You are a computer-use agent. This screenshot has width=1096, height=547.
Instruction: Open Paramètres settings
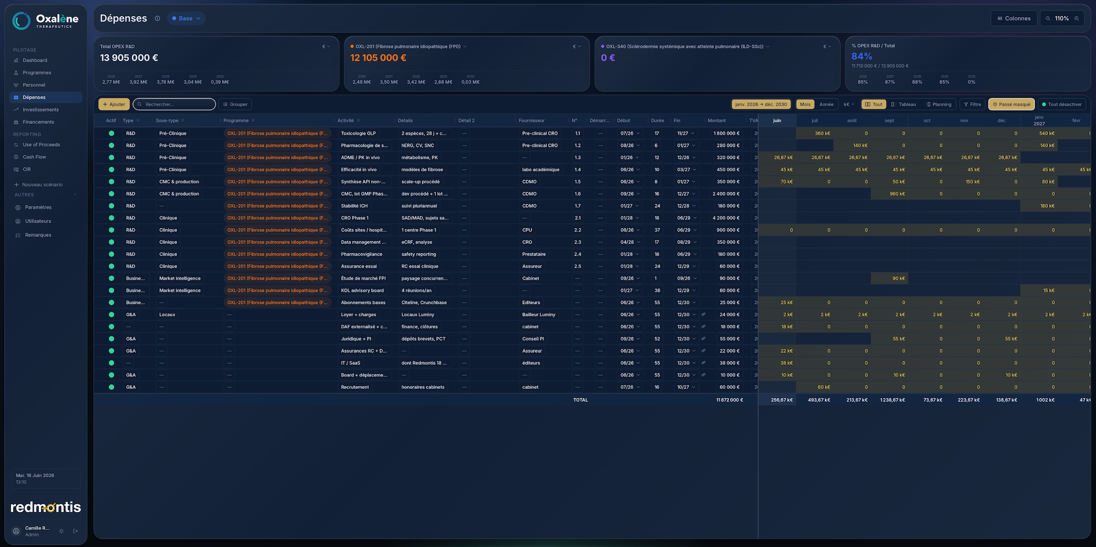[38, 207]
